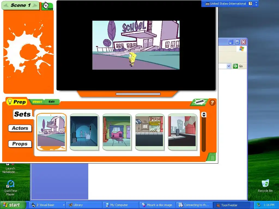Click Windows flag logo in background window
Image resolution: width=279 pixels, height=209 pixels.
(241, 48)
